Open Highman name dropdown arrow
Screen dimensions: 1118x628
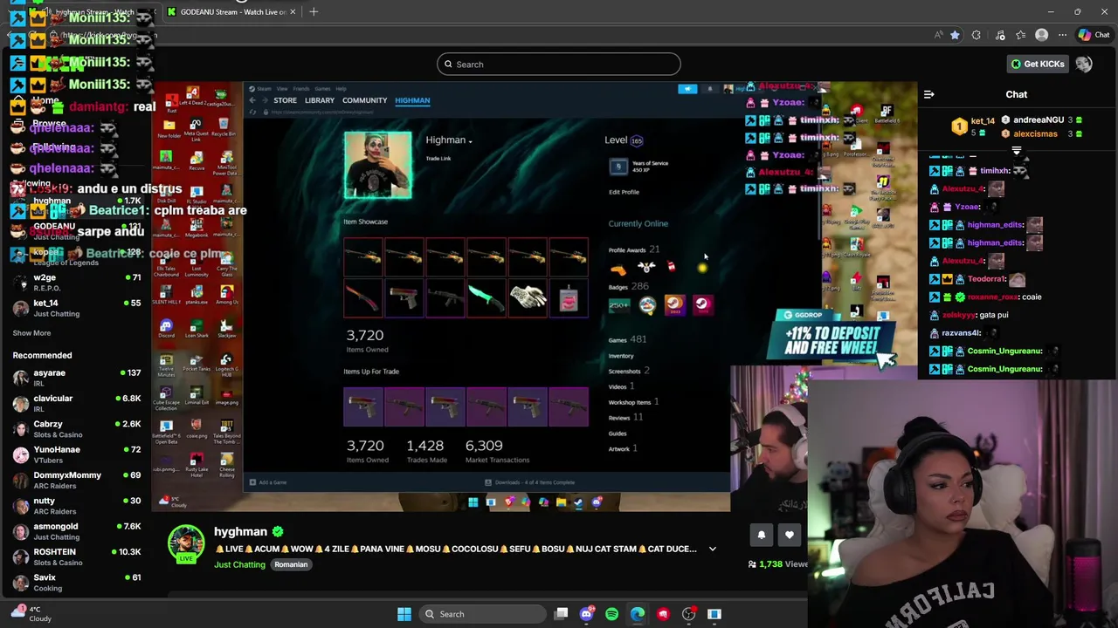tap(470, 141)
